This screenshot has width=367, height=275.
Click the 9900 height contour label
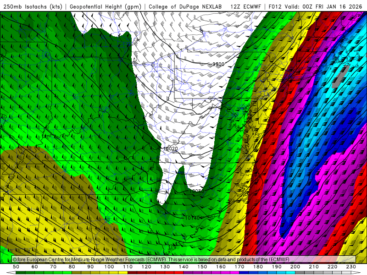[x=218, y=64]
